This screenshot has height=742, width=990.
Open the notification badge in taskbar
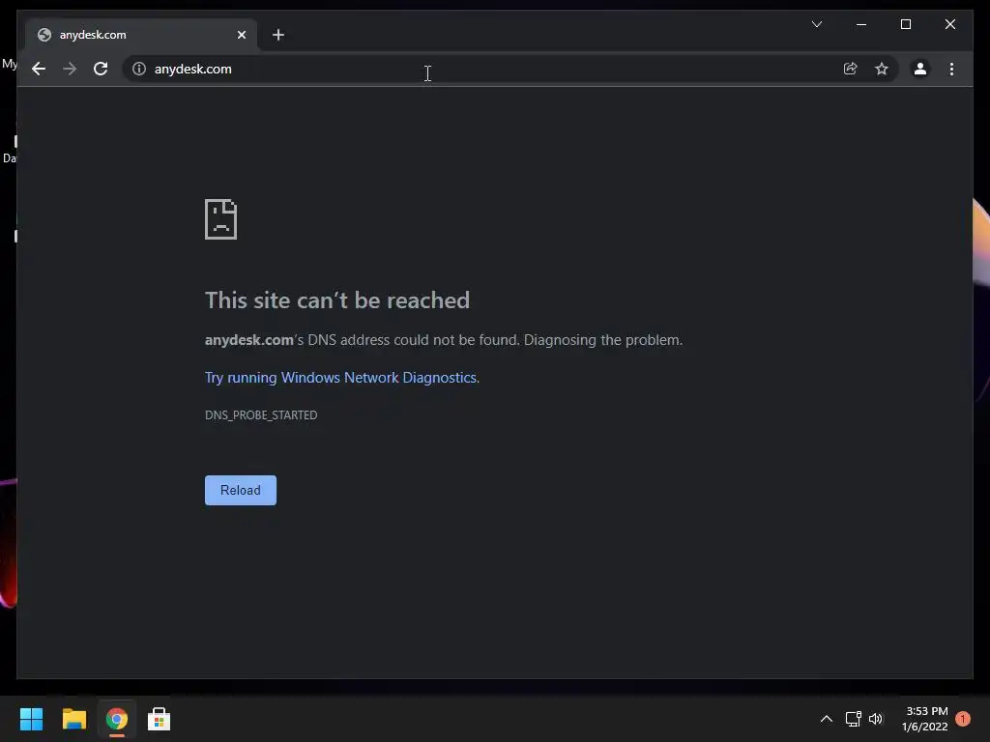(x=963, y=719)
